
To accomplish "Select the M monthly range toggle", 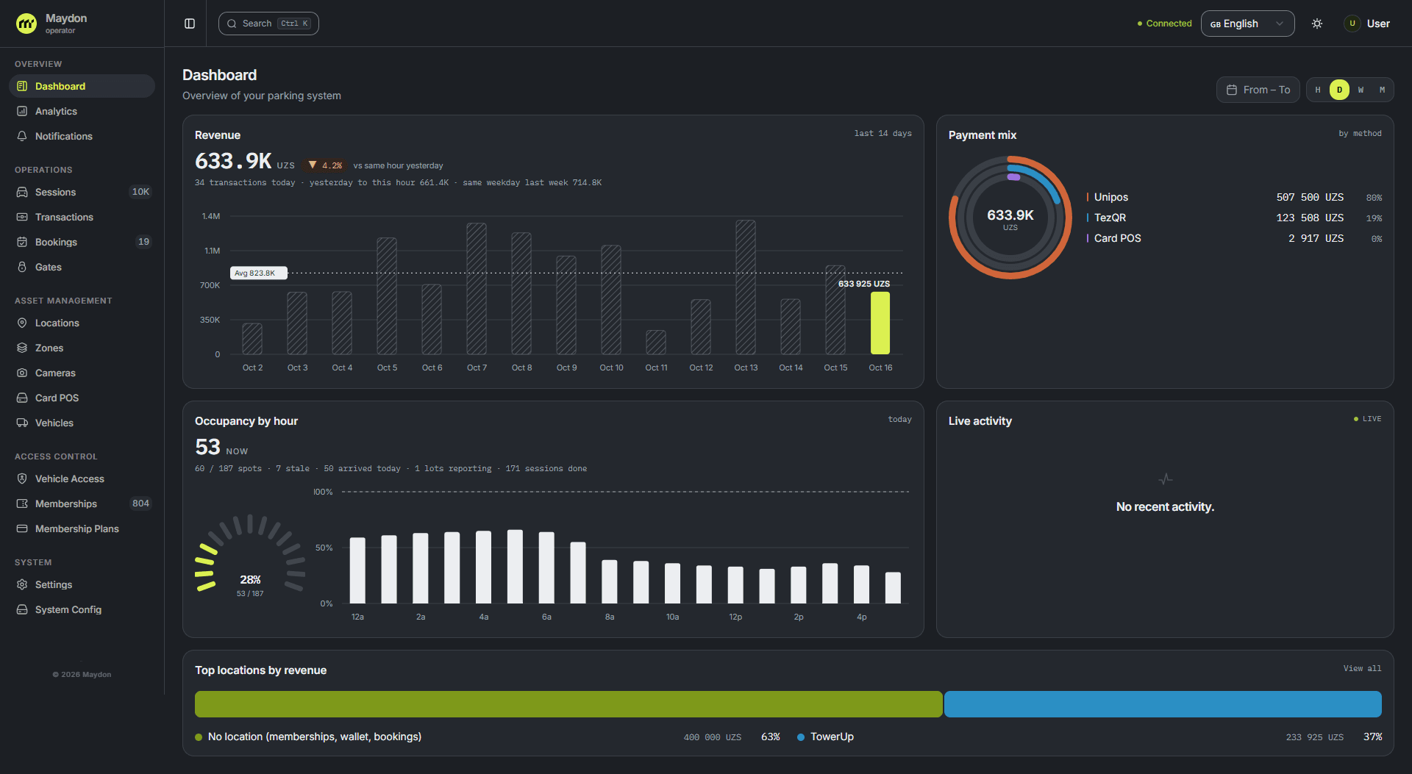I will [1382, 90].
